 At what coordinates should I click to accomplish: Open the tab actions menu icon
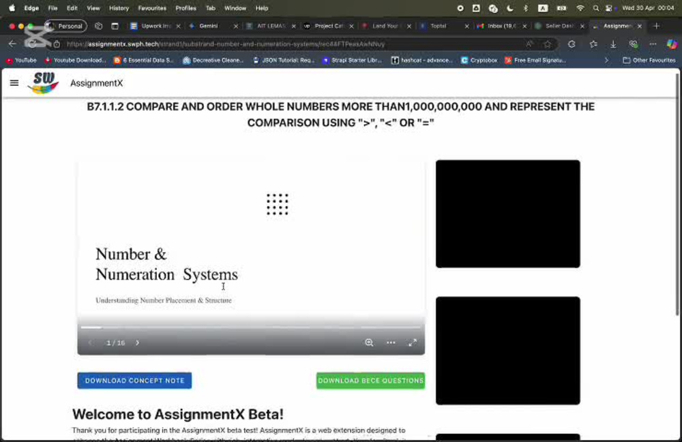115,26
